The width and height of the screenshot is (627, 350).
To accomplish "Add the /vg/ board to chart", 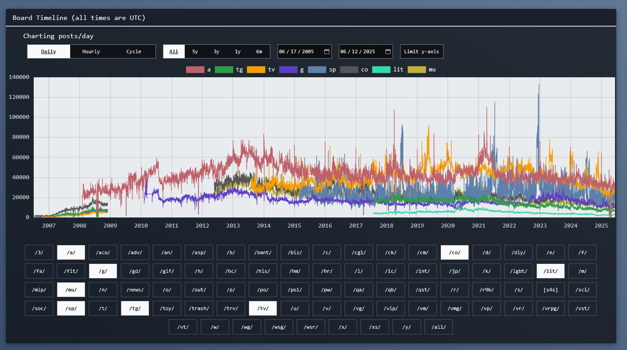I will coord(359,308).
